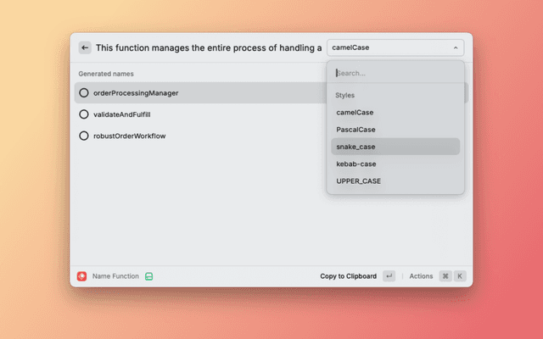This screenshot has height=339, width=543.
Task: Click the red Name Function extension icon
Action: tap(81, 276)
